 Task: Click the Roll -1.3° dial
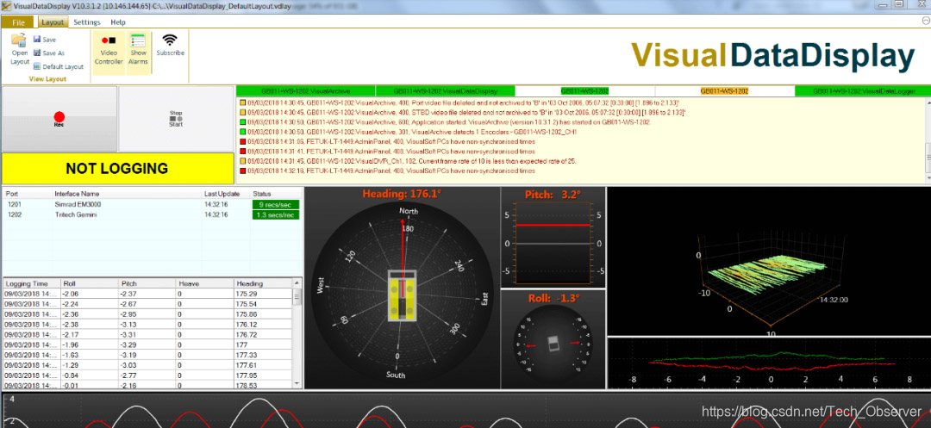(553, 344)
